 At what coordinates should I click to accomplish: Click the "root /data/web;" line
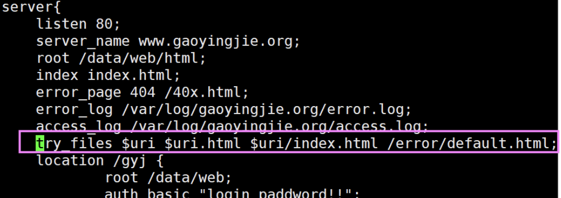(x=169, y=178)
